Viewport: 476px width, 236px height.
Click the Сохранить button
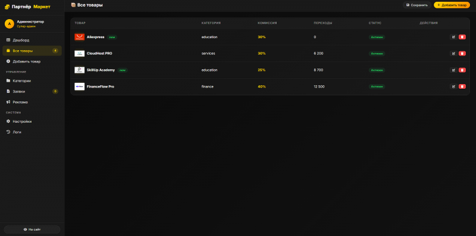coord(417,5)
